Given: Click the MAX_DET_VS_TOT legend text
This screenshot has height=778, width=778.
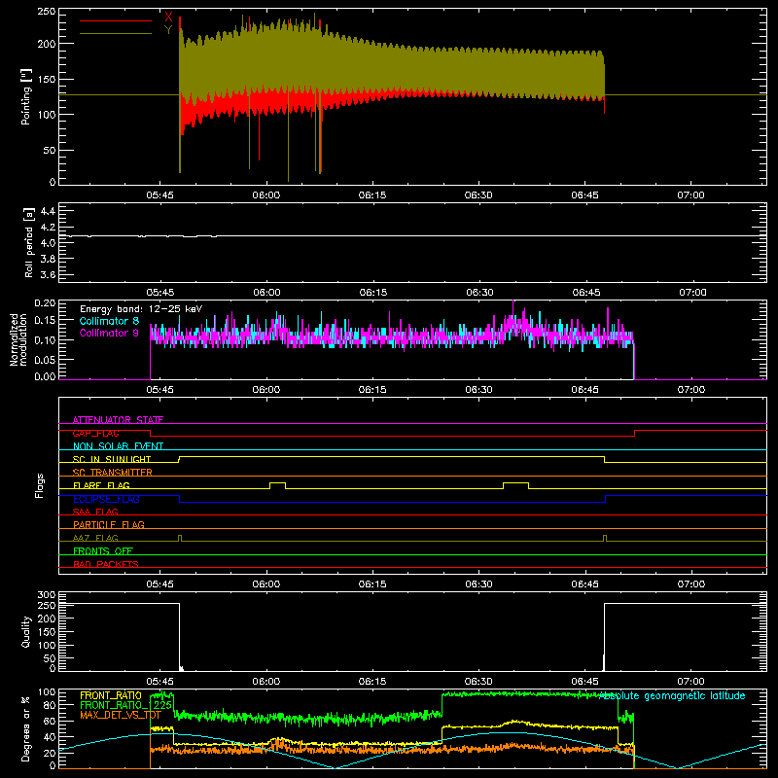Looking at the screenshot, I should click(121, 715).
